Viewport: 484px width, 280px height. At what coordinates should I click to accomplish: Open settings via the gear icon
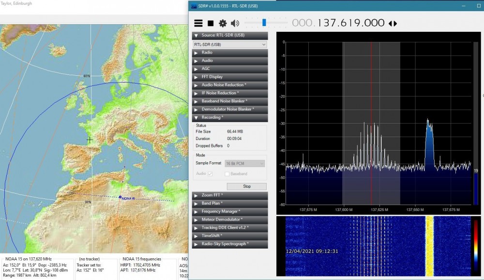(223, 23)
